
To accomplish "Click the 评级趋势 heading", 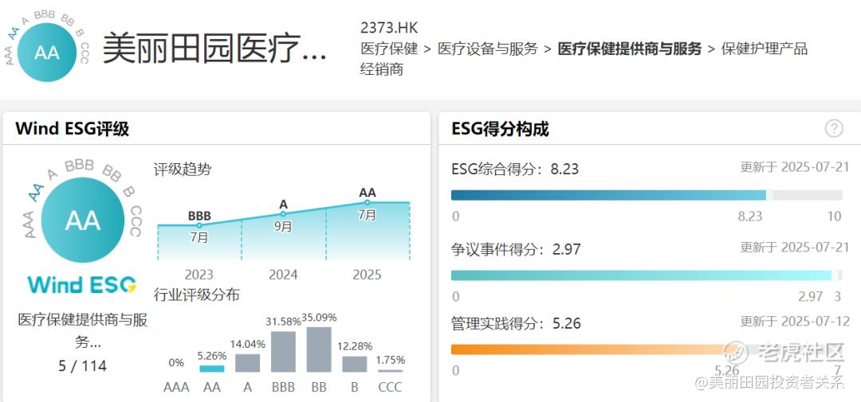I will click(x=183, y=170).
